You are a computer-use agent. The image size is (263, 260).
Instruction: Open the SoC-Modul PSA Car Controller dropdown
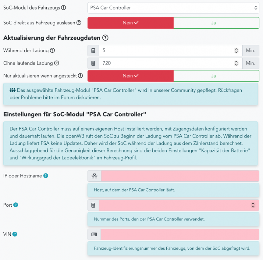tap(173, 8)
